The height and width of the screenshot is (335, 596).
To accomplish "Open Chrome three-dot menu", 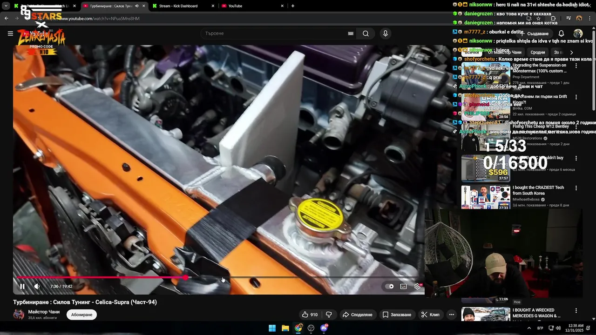I will coord(589,19).
